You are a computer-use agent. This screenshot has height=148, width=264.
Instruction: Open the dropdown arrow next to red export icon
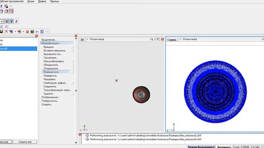tap(23, 32)
